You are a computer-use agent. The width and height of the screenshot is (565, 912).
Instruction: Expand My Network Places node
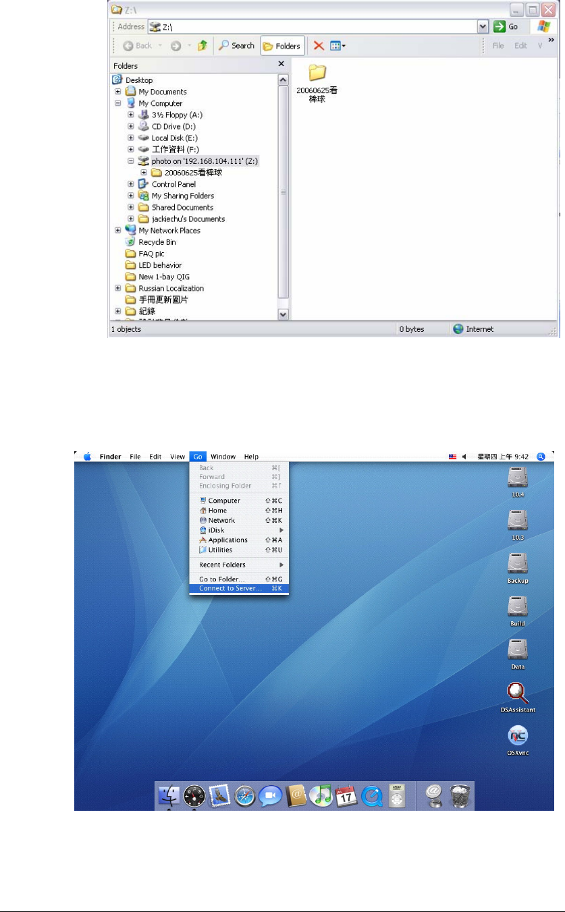tap(118, 231)
